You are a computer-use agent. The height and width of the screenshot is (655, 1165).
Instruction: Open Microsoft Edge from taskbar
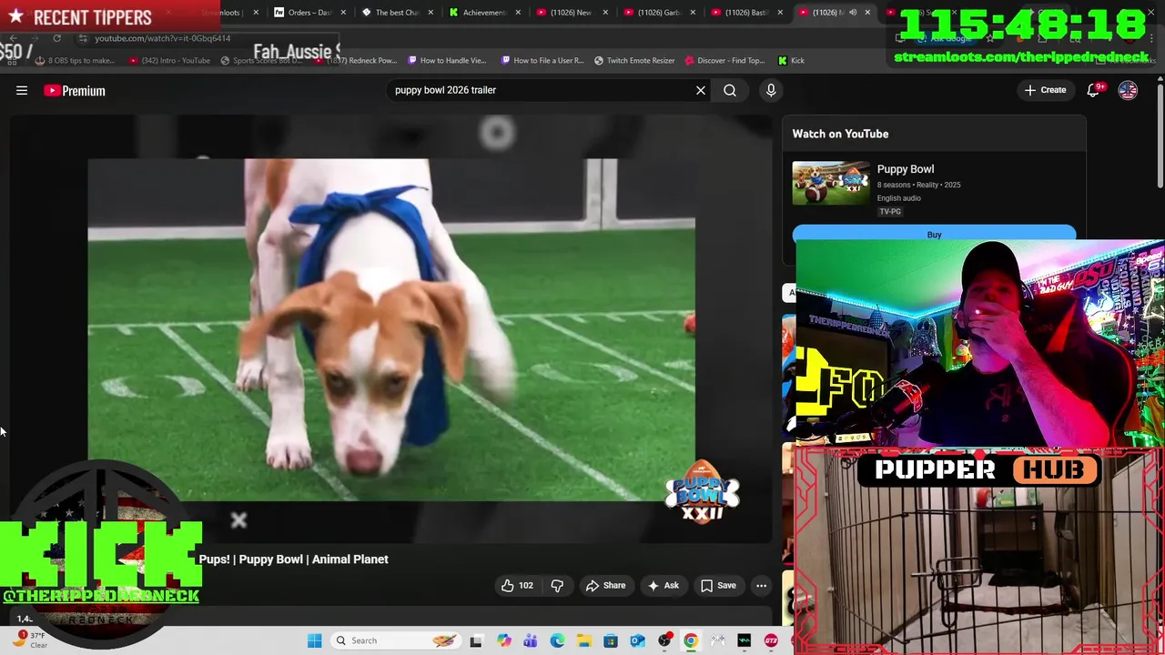click(x=557, y=640)
